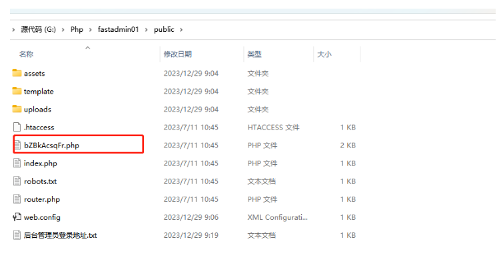This screenshot has height=279, width=497.
Task: Select the .htaccess file name
Action: coord(39,128)
